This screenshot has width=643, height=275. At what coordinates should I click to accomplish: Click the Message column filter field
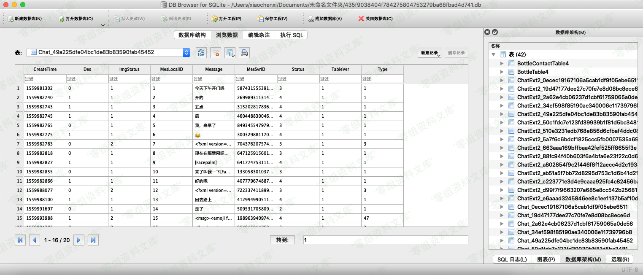click(x=213, y=79)
